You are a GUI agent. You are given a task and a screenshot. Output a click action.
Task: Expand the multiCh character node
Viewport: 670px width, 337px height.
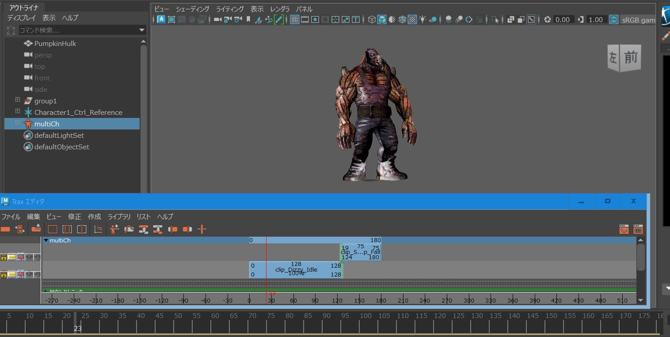(x=18, y=123)
